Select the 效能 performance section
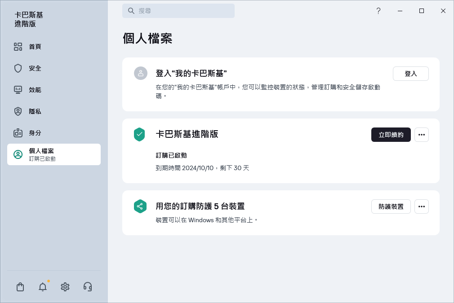454x303 pixels. tap(35, 90)
